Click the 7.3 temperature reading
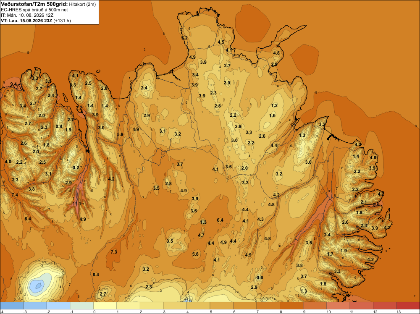This screenshot has height=314, width=420. pyautogui.click(x=114, y=252)
